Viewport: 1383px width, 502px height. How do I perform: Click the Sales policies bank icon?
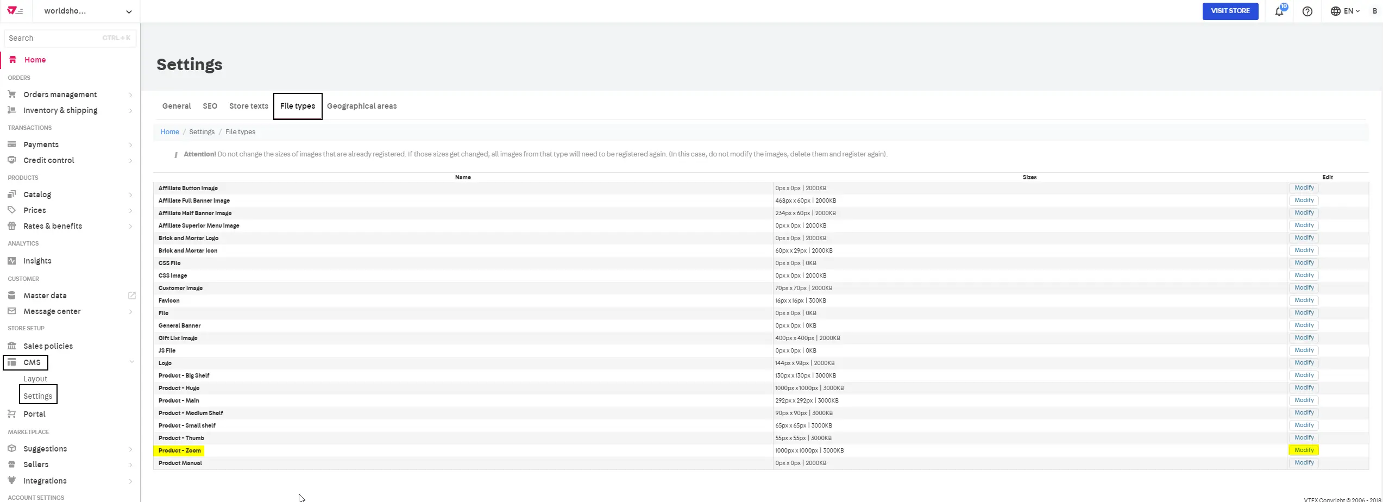point(12,346)
